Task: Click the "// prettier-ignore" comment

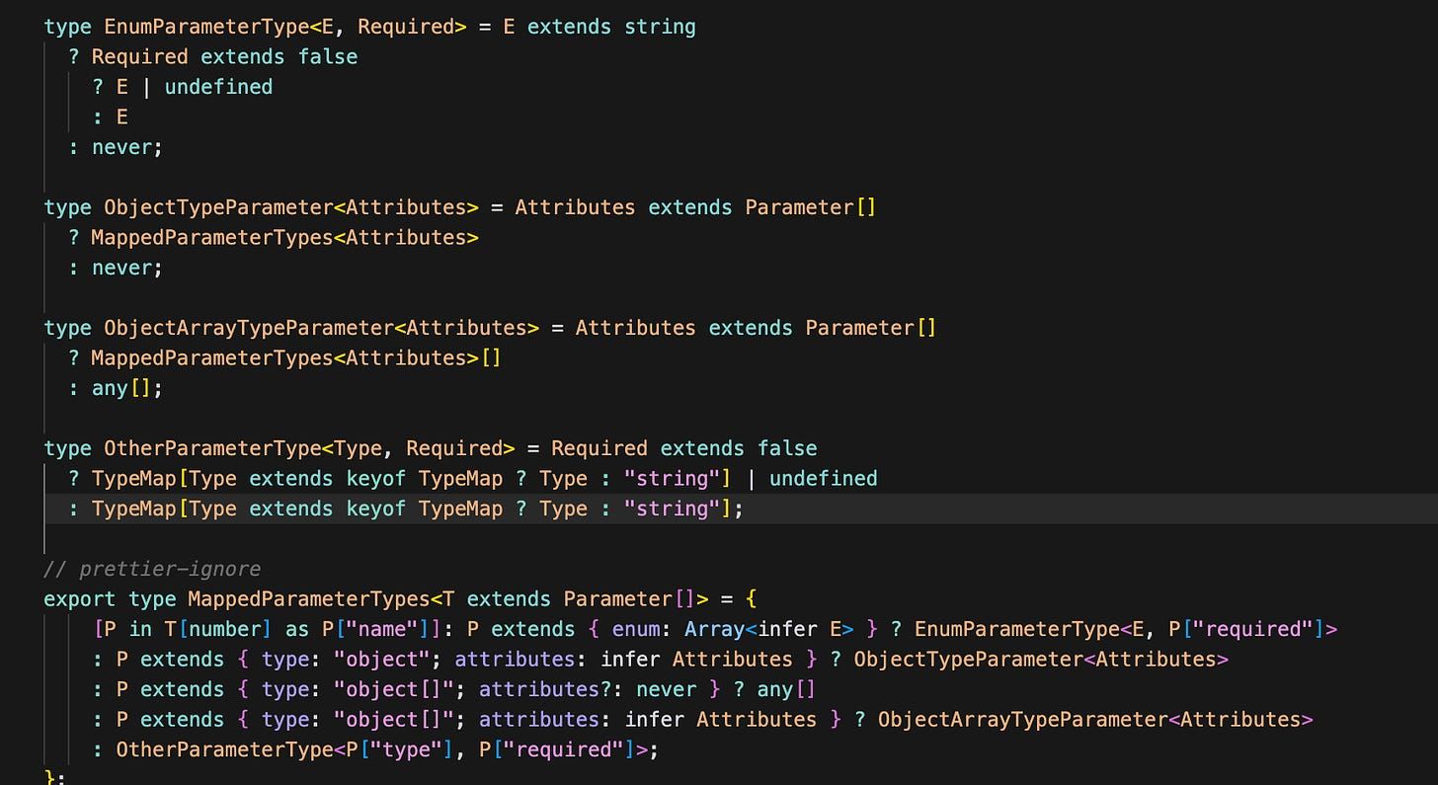Action: (x=152, y=569)
